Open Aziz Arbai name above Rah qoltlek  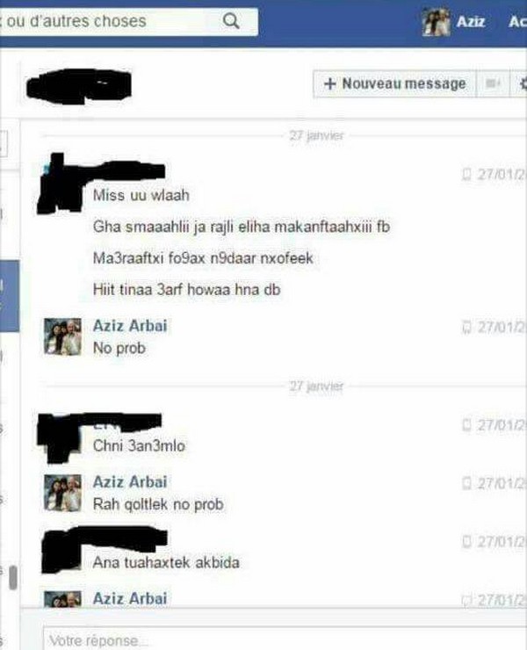pyautogui.click(x=130, y=481)
